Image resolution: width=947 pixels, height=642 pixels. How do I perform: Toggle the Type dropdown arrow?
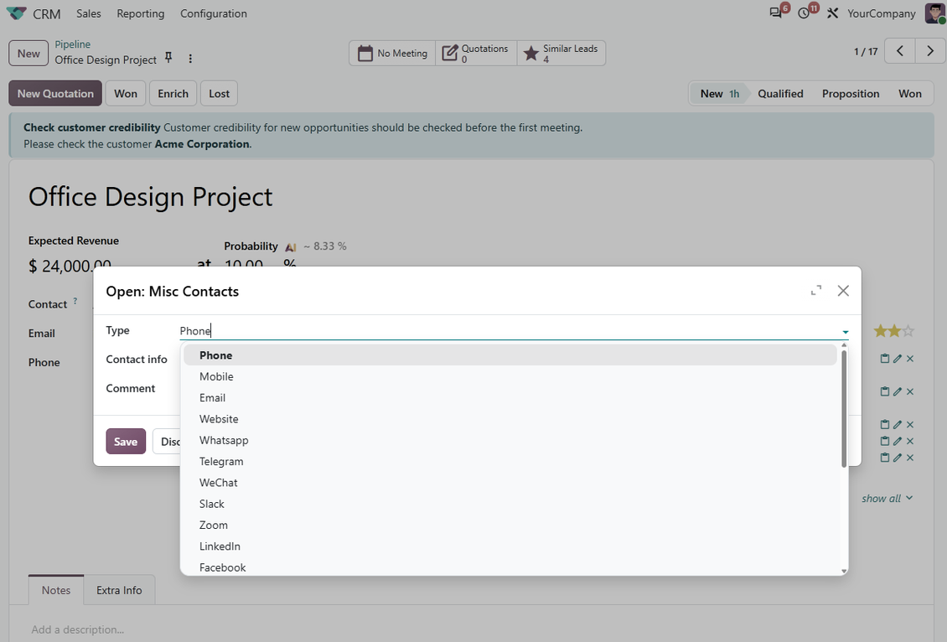(845, 332)
